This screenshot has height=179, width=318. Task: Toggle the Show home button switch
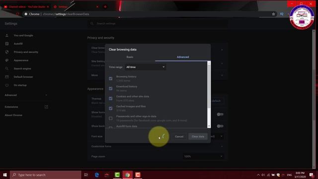[x=220, y=114]
